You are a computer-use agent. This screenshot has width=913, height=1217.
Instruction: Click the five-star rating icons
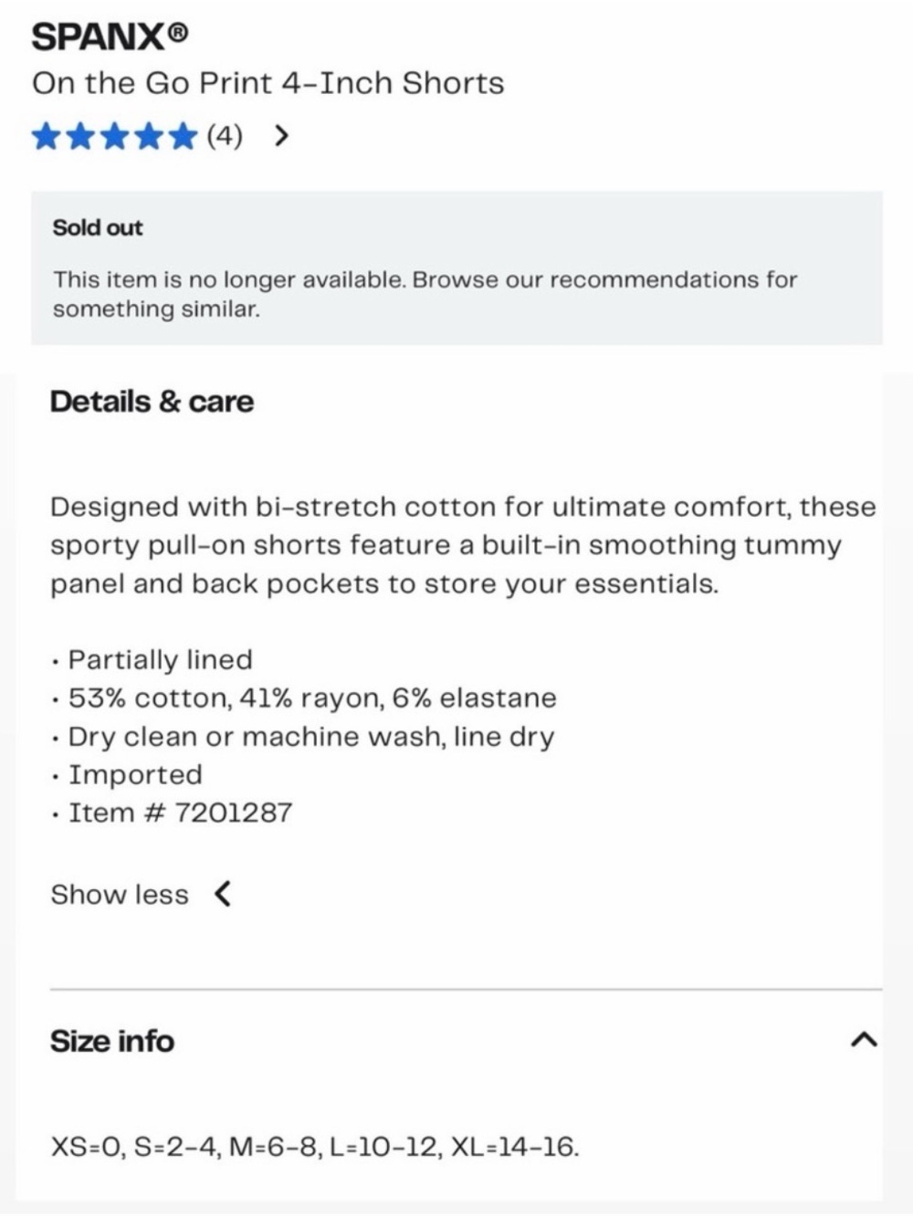[x=114, y=136]
